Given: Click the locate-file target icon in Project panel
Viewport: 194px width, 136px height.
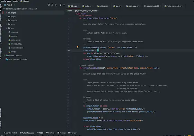Looking at the screenshot, I should pyautogui.click(x=48, y=5).
